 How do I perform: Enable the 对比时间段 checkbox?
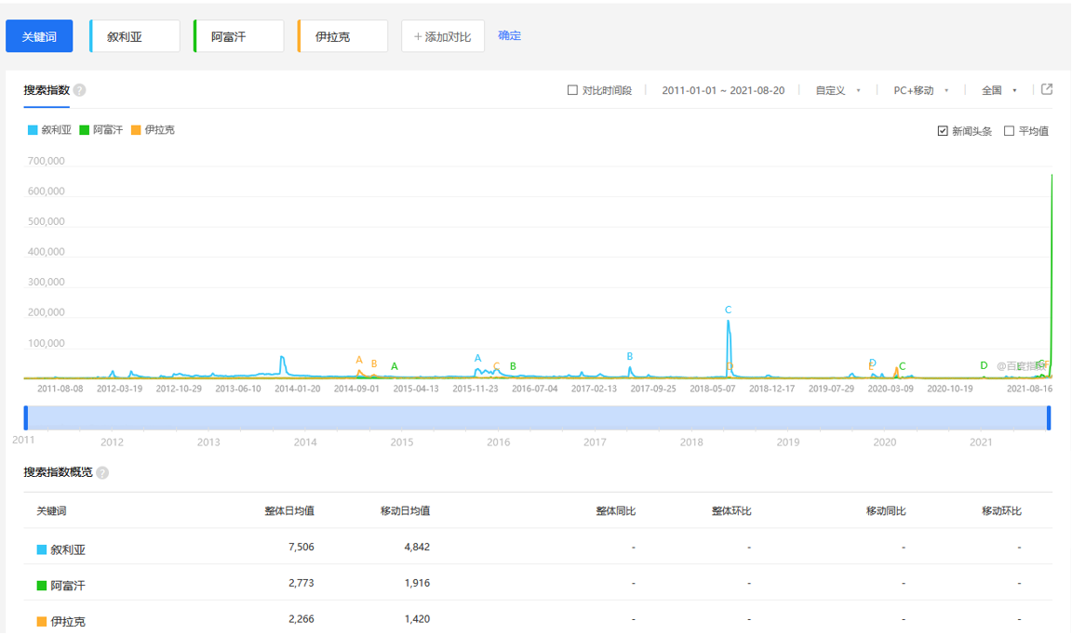(572, 90)
